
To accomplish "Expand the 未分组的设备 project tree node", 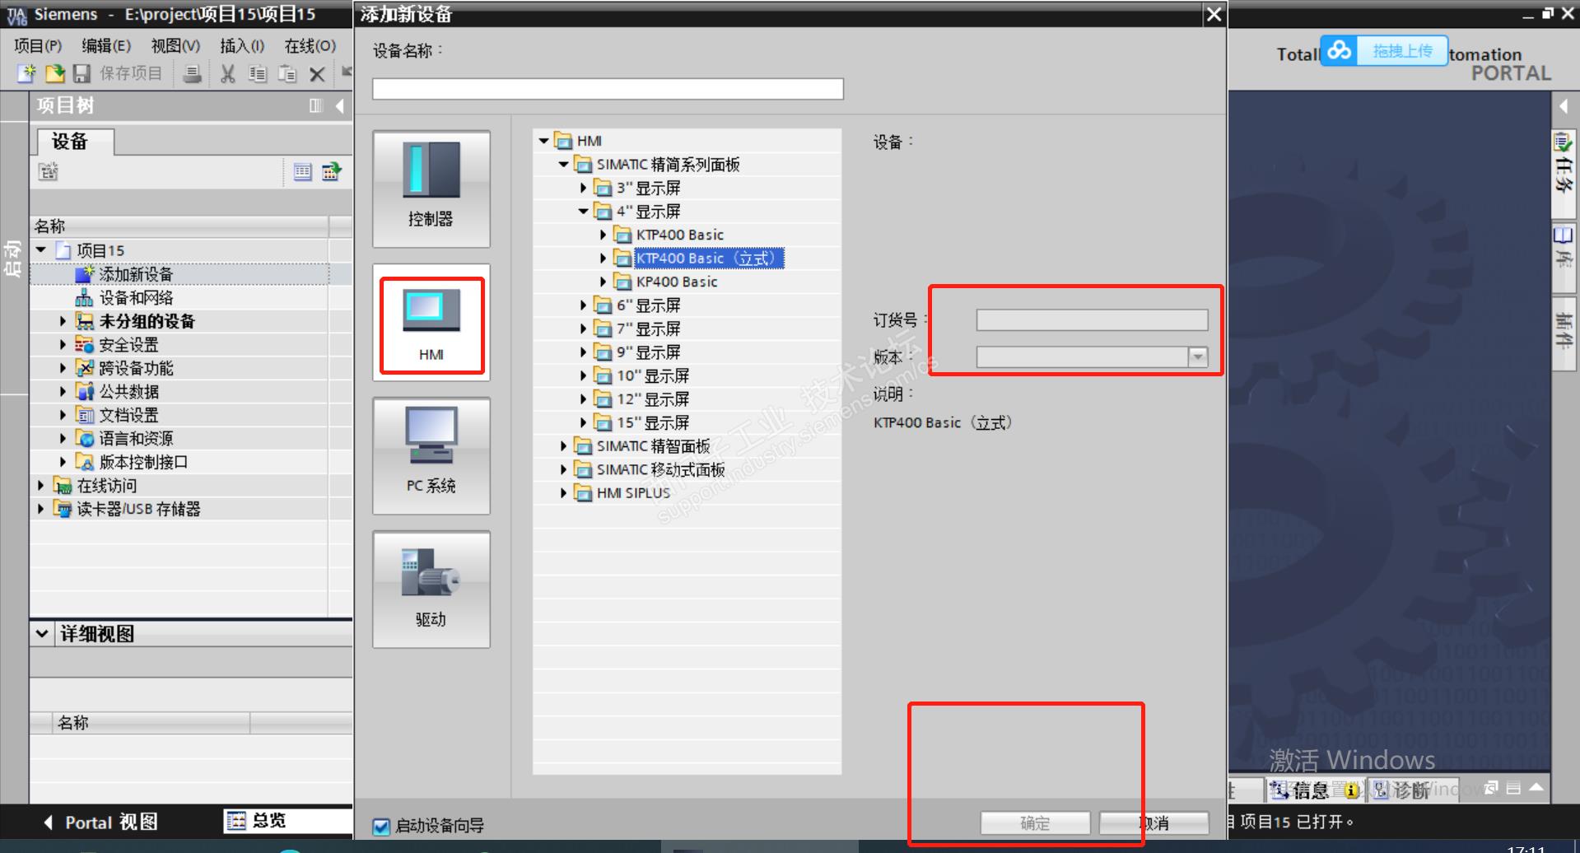I will 63,321.
